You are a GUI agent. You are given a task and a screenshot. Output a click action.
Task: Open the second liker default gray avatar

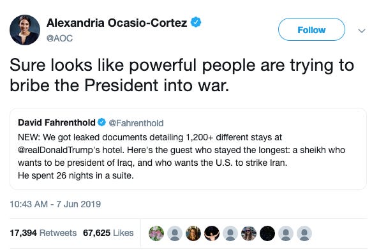click(175, 233)
